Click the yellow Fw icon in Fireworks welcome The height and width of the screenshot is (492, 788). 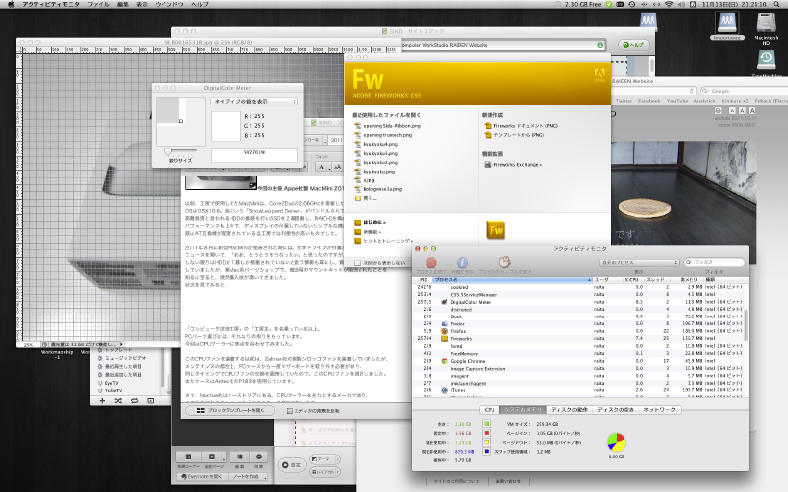495,230
